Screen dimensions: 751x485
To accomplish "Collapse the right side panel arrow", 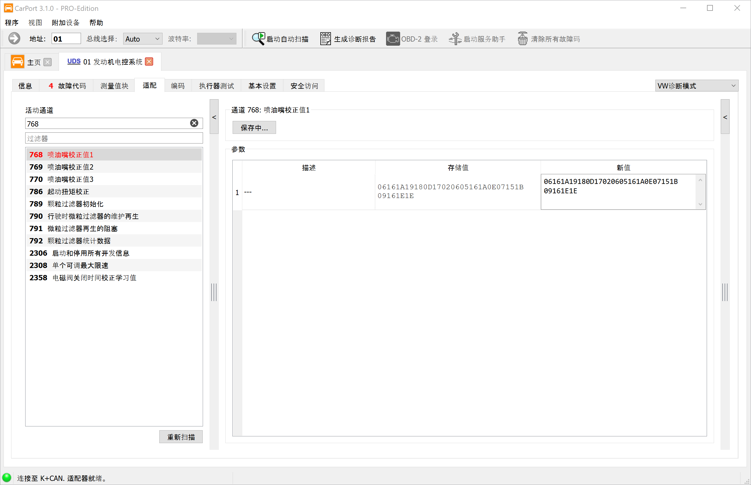I will pos(725,117).
